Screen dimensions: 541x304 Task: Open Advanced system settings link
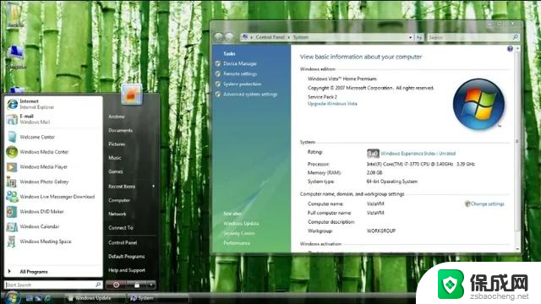[250, 94]
